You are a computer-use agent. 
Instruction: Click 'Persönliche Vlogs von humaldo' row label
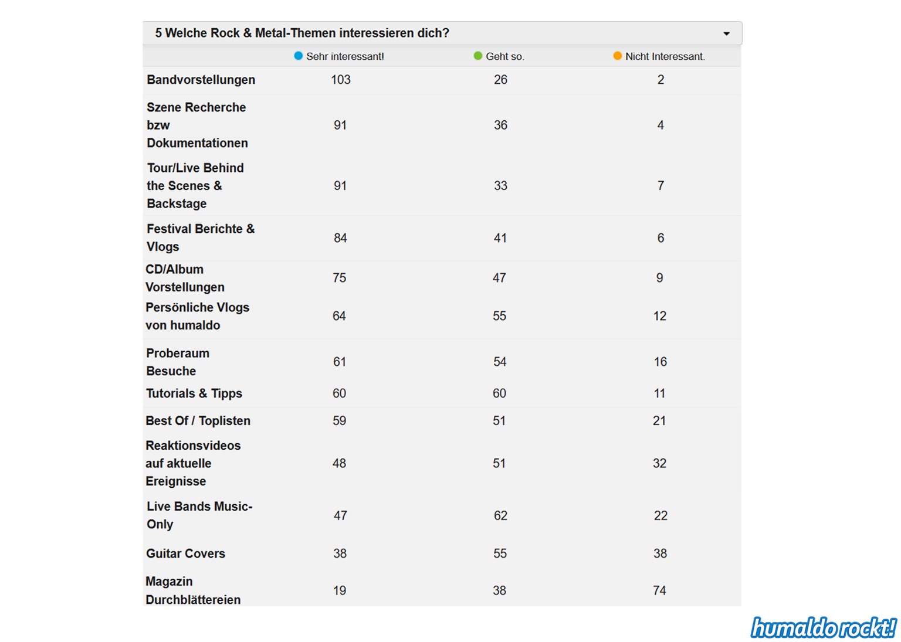[197, 316]
